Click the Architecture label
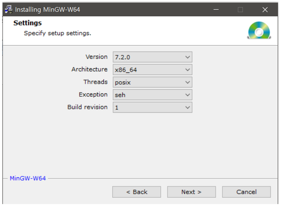 [90, 69]
